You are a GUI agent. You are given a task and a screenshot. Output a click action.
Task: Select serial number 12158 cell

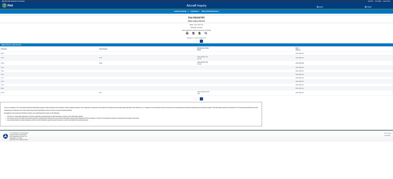[100, 63]
